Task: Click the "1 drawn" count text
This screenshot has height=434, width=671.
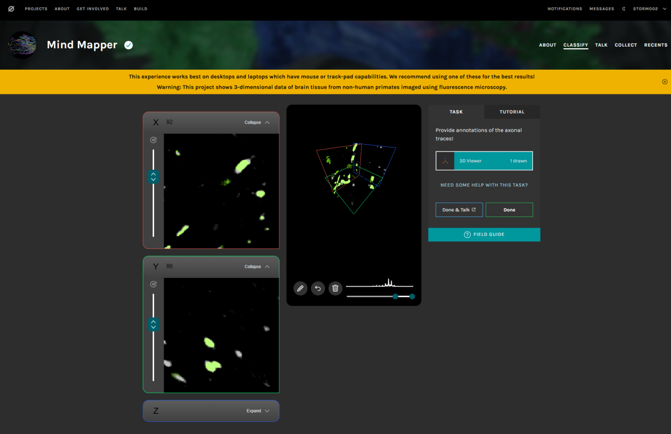Action: pyautogui.click(x=518, y=161)
